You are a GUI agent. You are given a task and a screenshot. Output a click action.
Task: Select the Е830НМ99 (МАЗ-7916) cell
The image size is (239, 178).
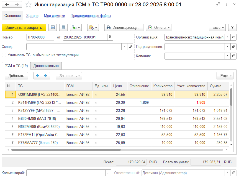[40, 118]
